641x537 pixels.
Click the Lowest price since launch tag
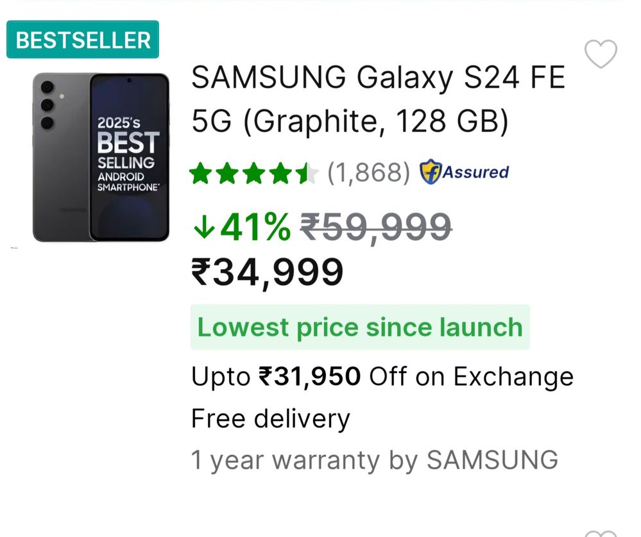tap(360, 327)
